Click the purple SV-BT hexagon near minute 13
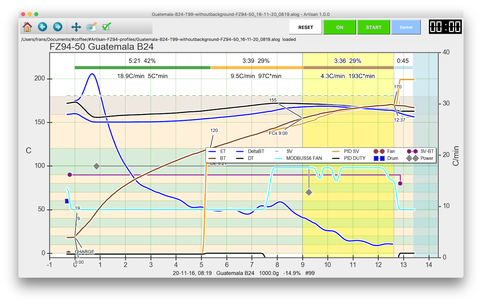482x304 pixels. click(400, 183)
